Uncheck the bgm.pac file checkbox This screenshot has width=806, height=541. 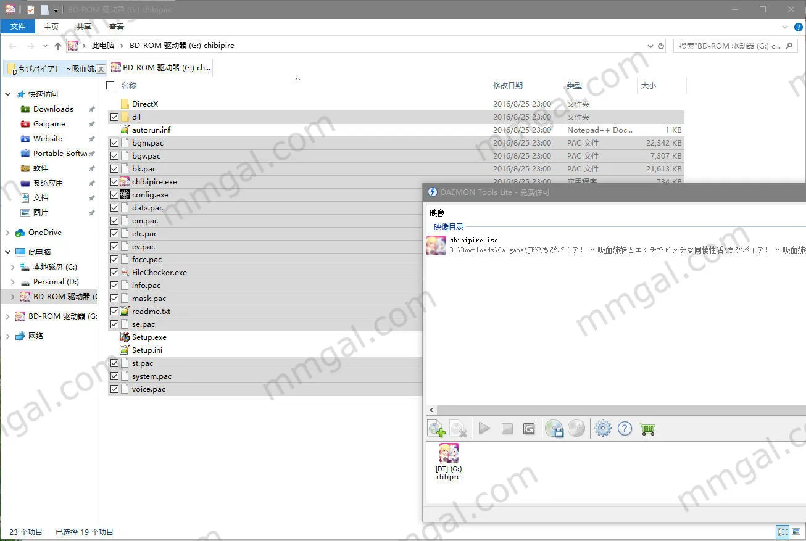pyautogui.click(x=114, y=143)
